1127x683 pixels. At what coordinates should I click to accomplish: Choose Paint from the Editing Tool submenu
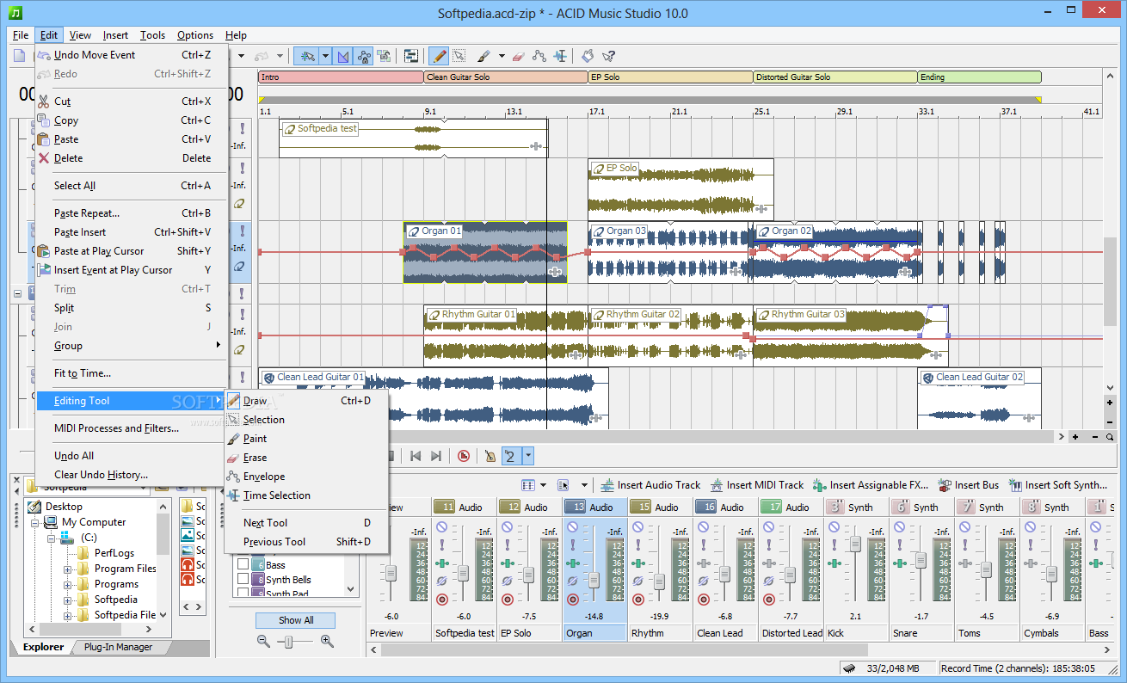pyautogui.click(x=255, y=439)
